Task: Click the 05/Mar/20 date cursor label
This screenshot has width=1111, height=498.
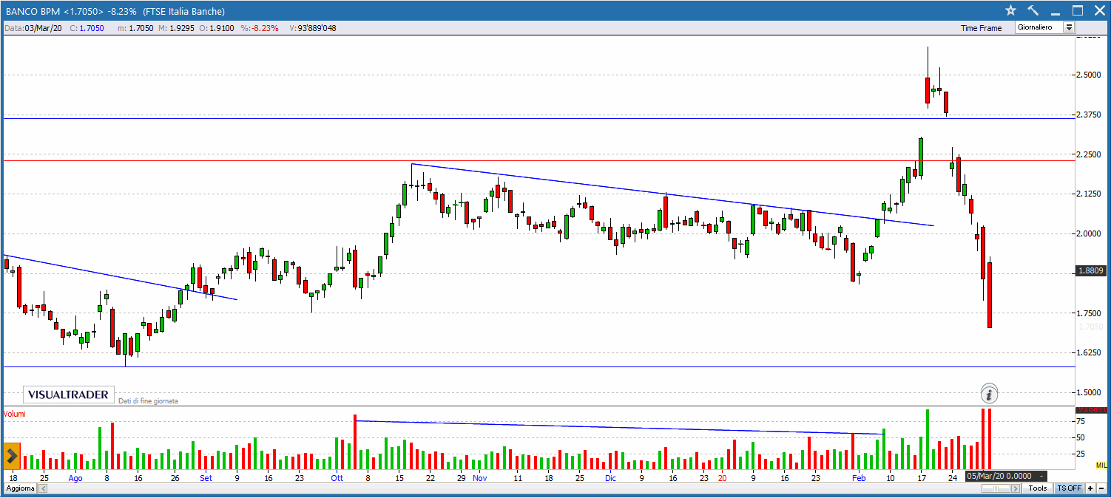Action: 1006,476
